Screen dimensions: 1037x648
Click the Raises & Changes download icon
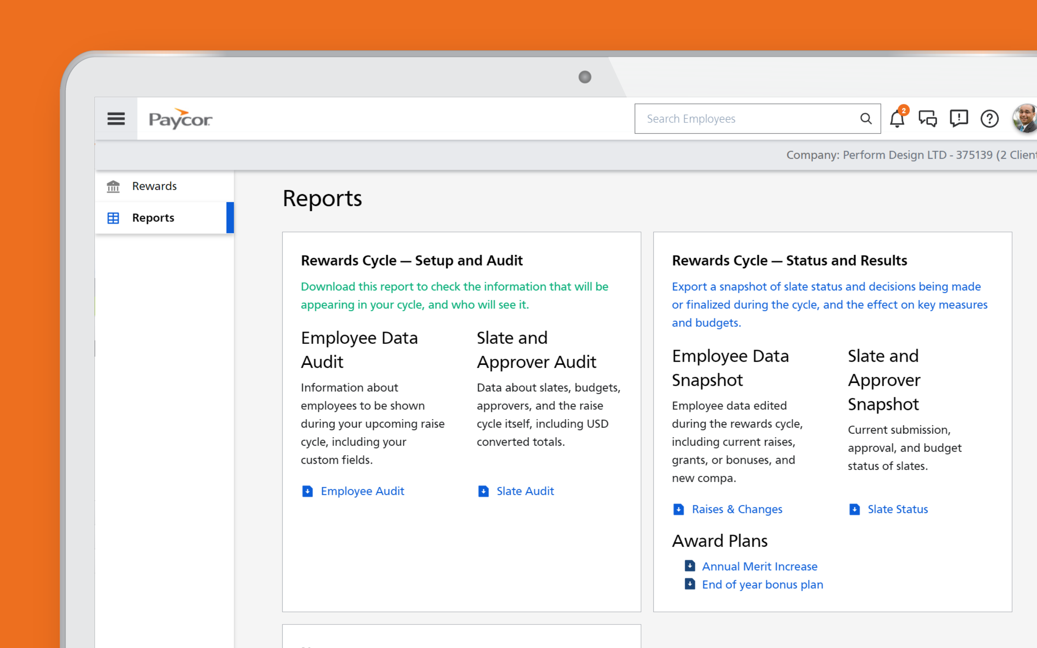[x=679, y=509]
